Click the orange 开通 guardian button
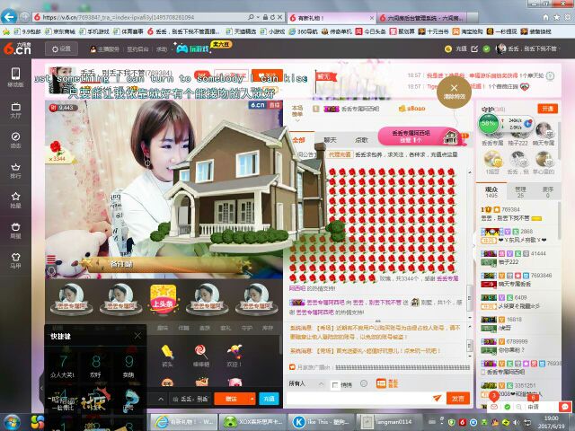 (x=547, y=109)
